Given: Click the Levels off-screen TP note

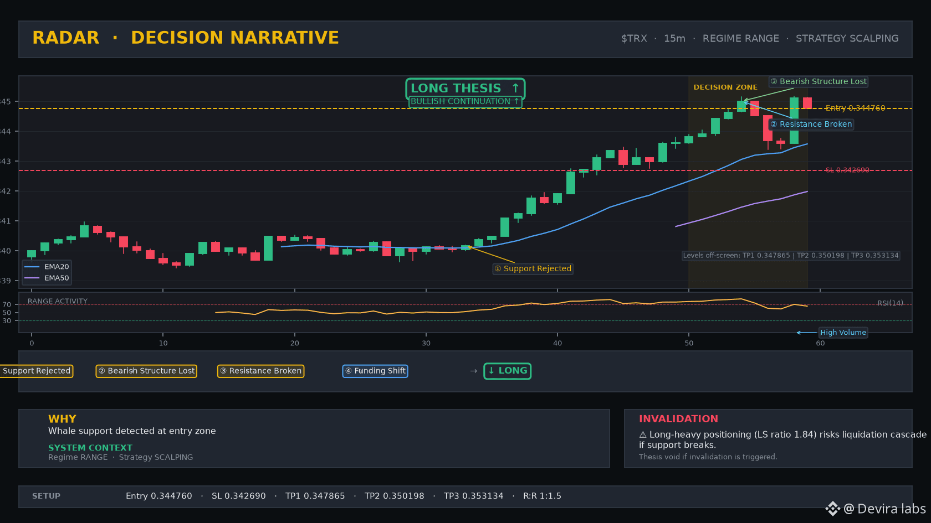Looking at the screenshot, I should 791,255.
